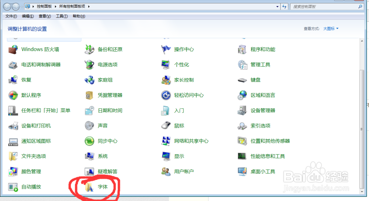
Task: Open 备份和还原 icon
Action: coord(89,49)
